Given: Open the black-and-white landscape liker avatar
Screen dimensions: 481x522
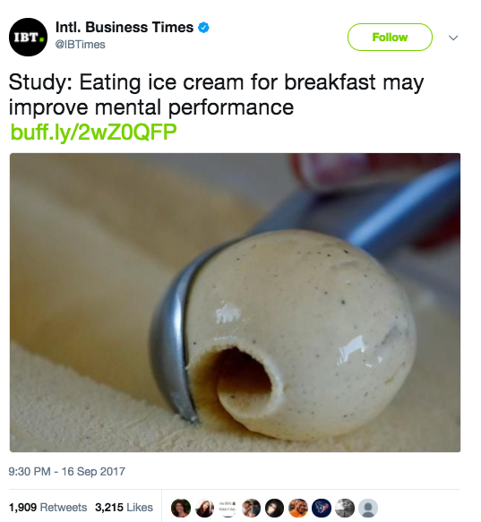Looking at the screenshot, I should [x=345, y=508].
